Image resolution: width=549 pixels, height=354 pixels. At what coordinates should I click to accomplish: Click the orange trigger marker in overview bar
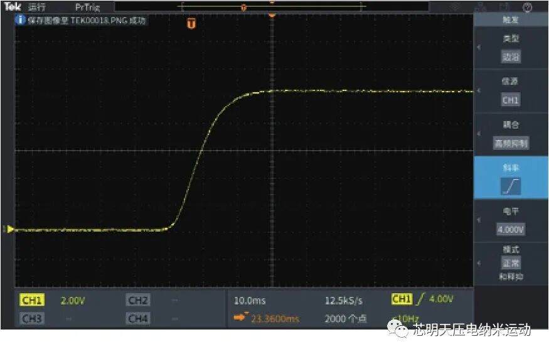coord(244,8)
